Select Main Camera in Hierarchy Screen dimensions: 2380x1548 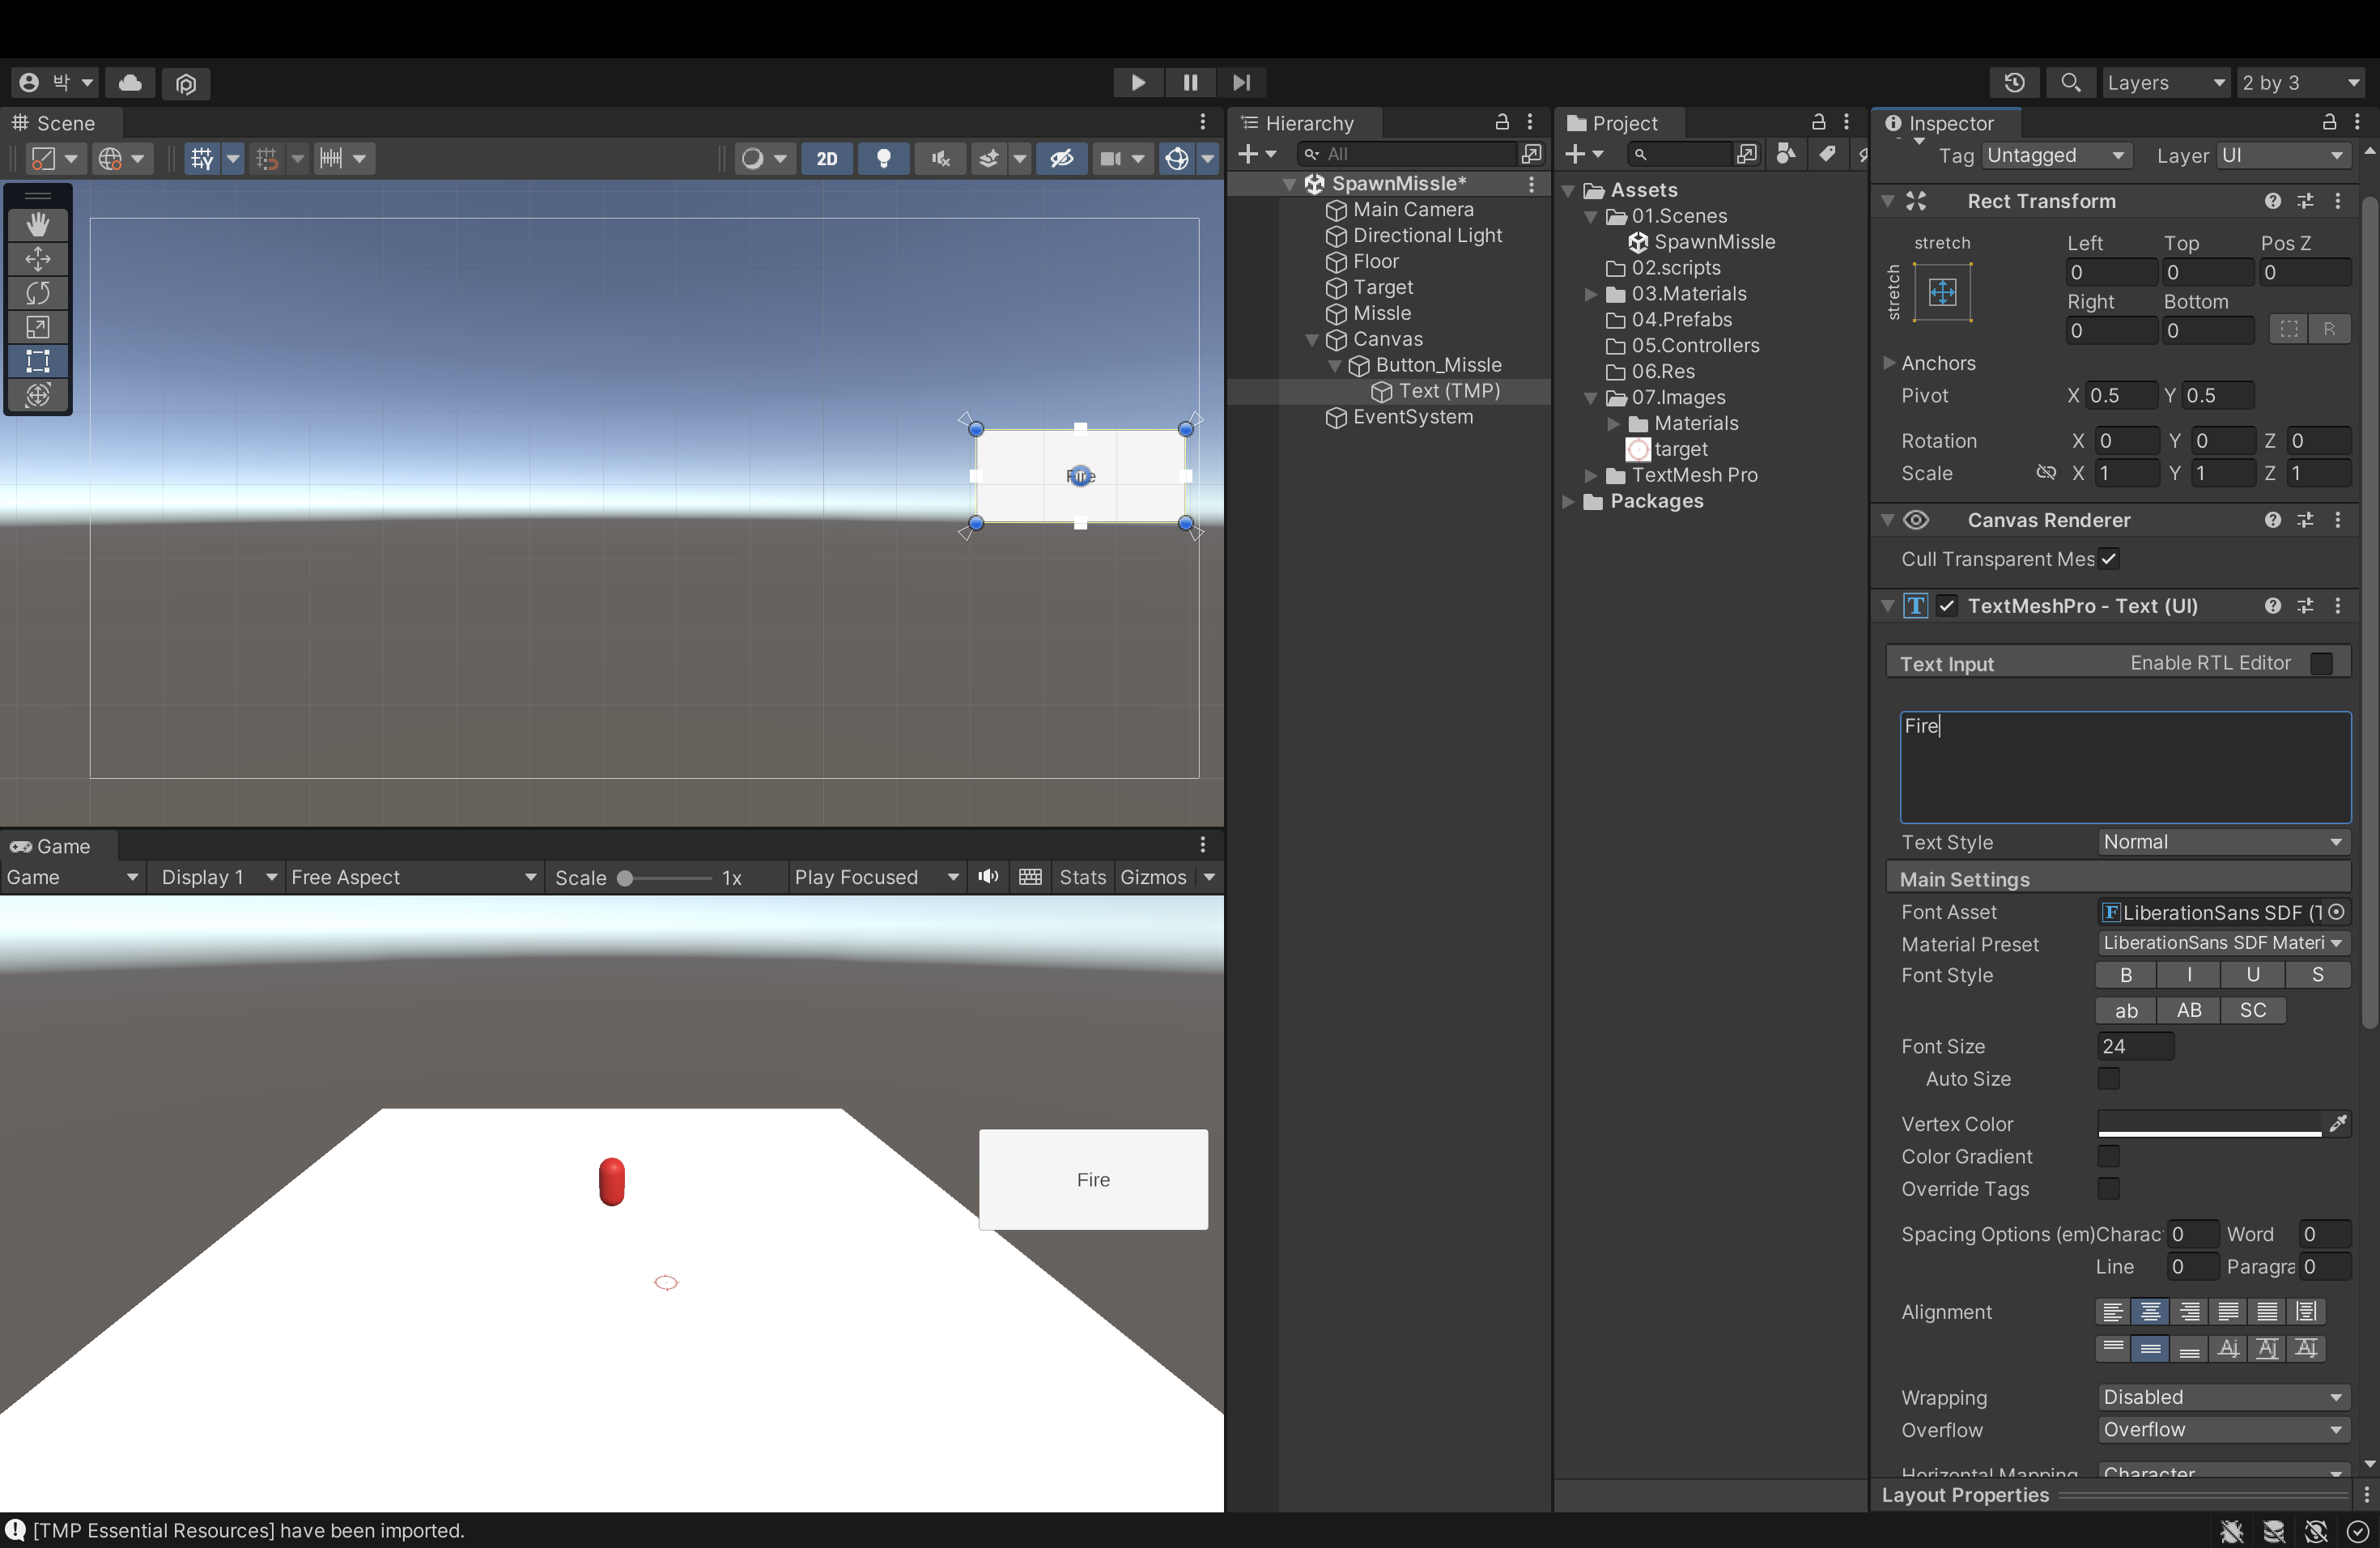(1413, 210)
